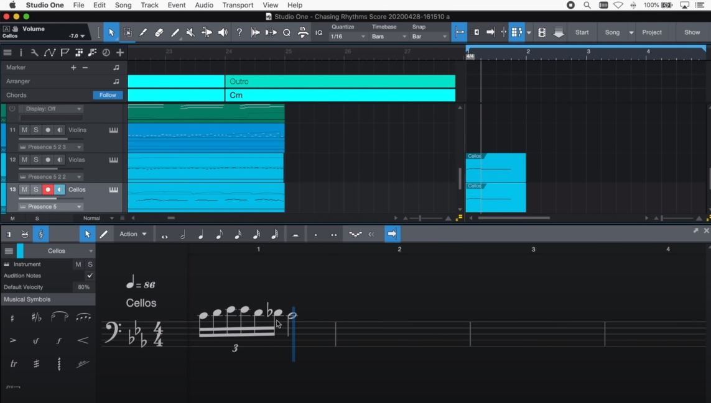Open the Quantize 1/16 dropdown

[x=347, y=37]
